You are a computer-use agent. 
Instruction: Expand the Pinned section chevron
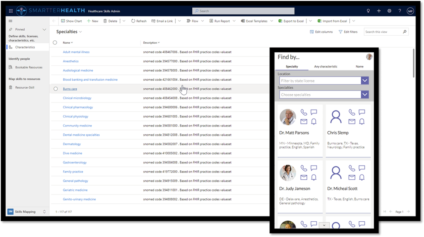44,29
